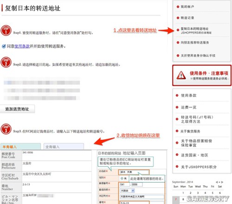Select the 男 radio button in sample form
Image resolution: width=232 pixels, height=204 pixels.
(x=122, y=178)
